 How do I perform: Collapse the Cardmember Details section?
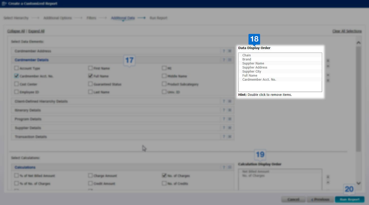pos(31,60)
